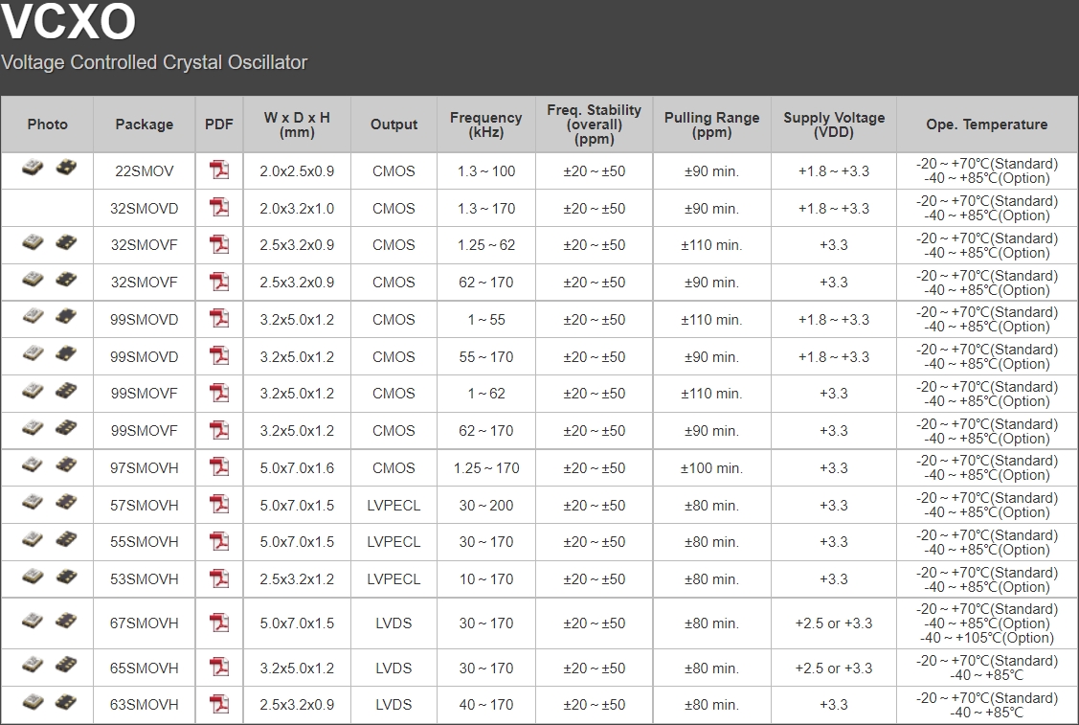Open the PDF datasheet for 63SMOVH

tap(219, 704)
